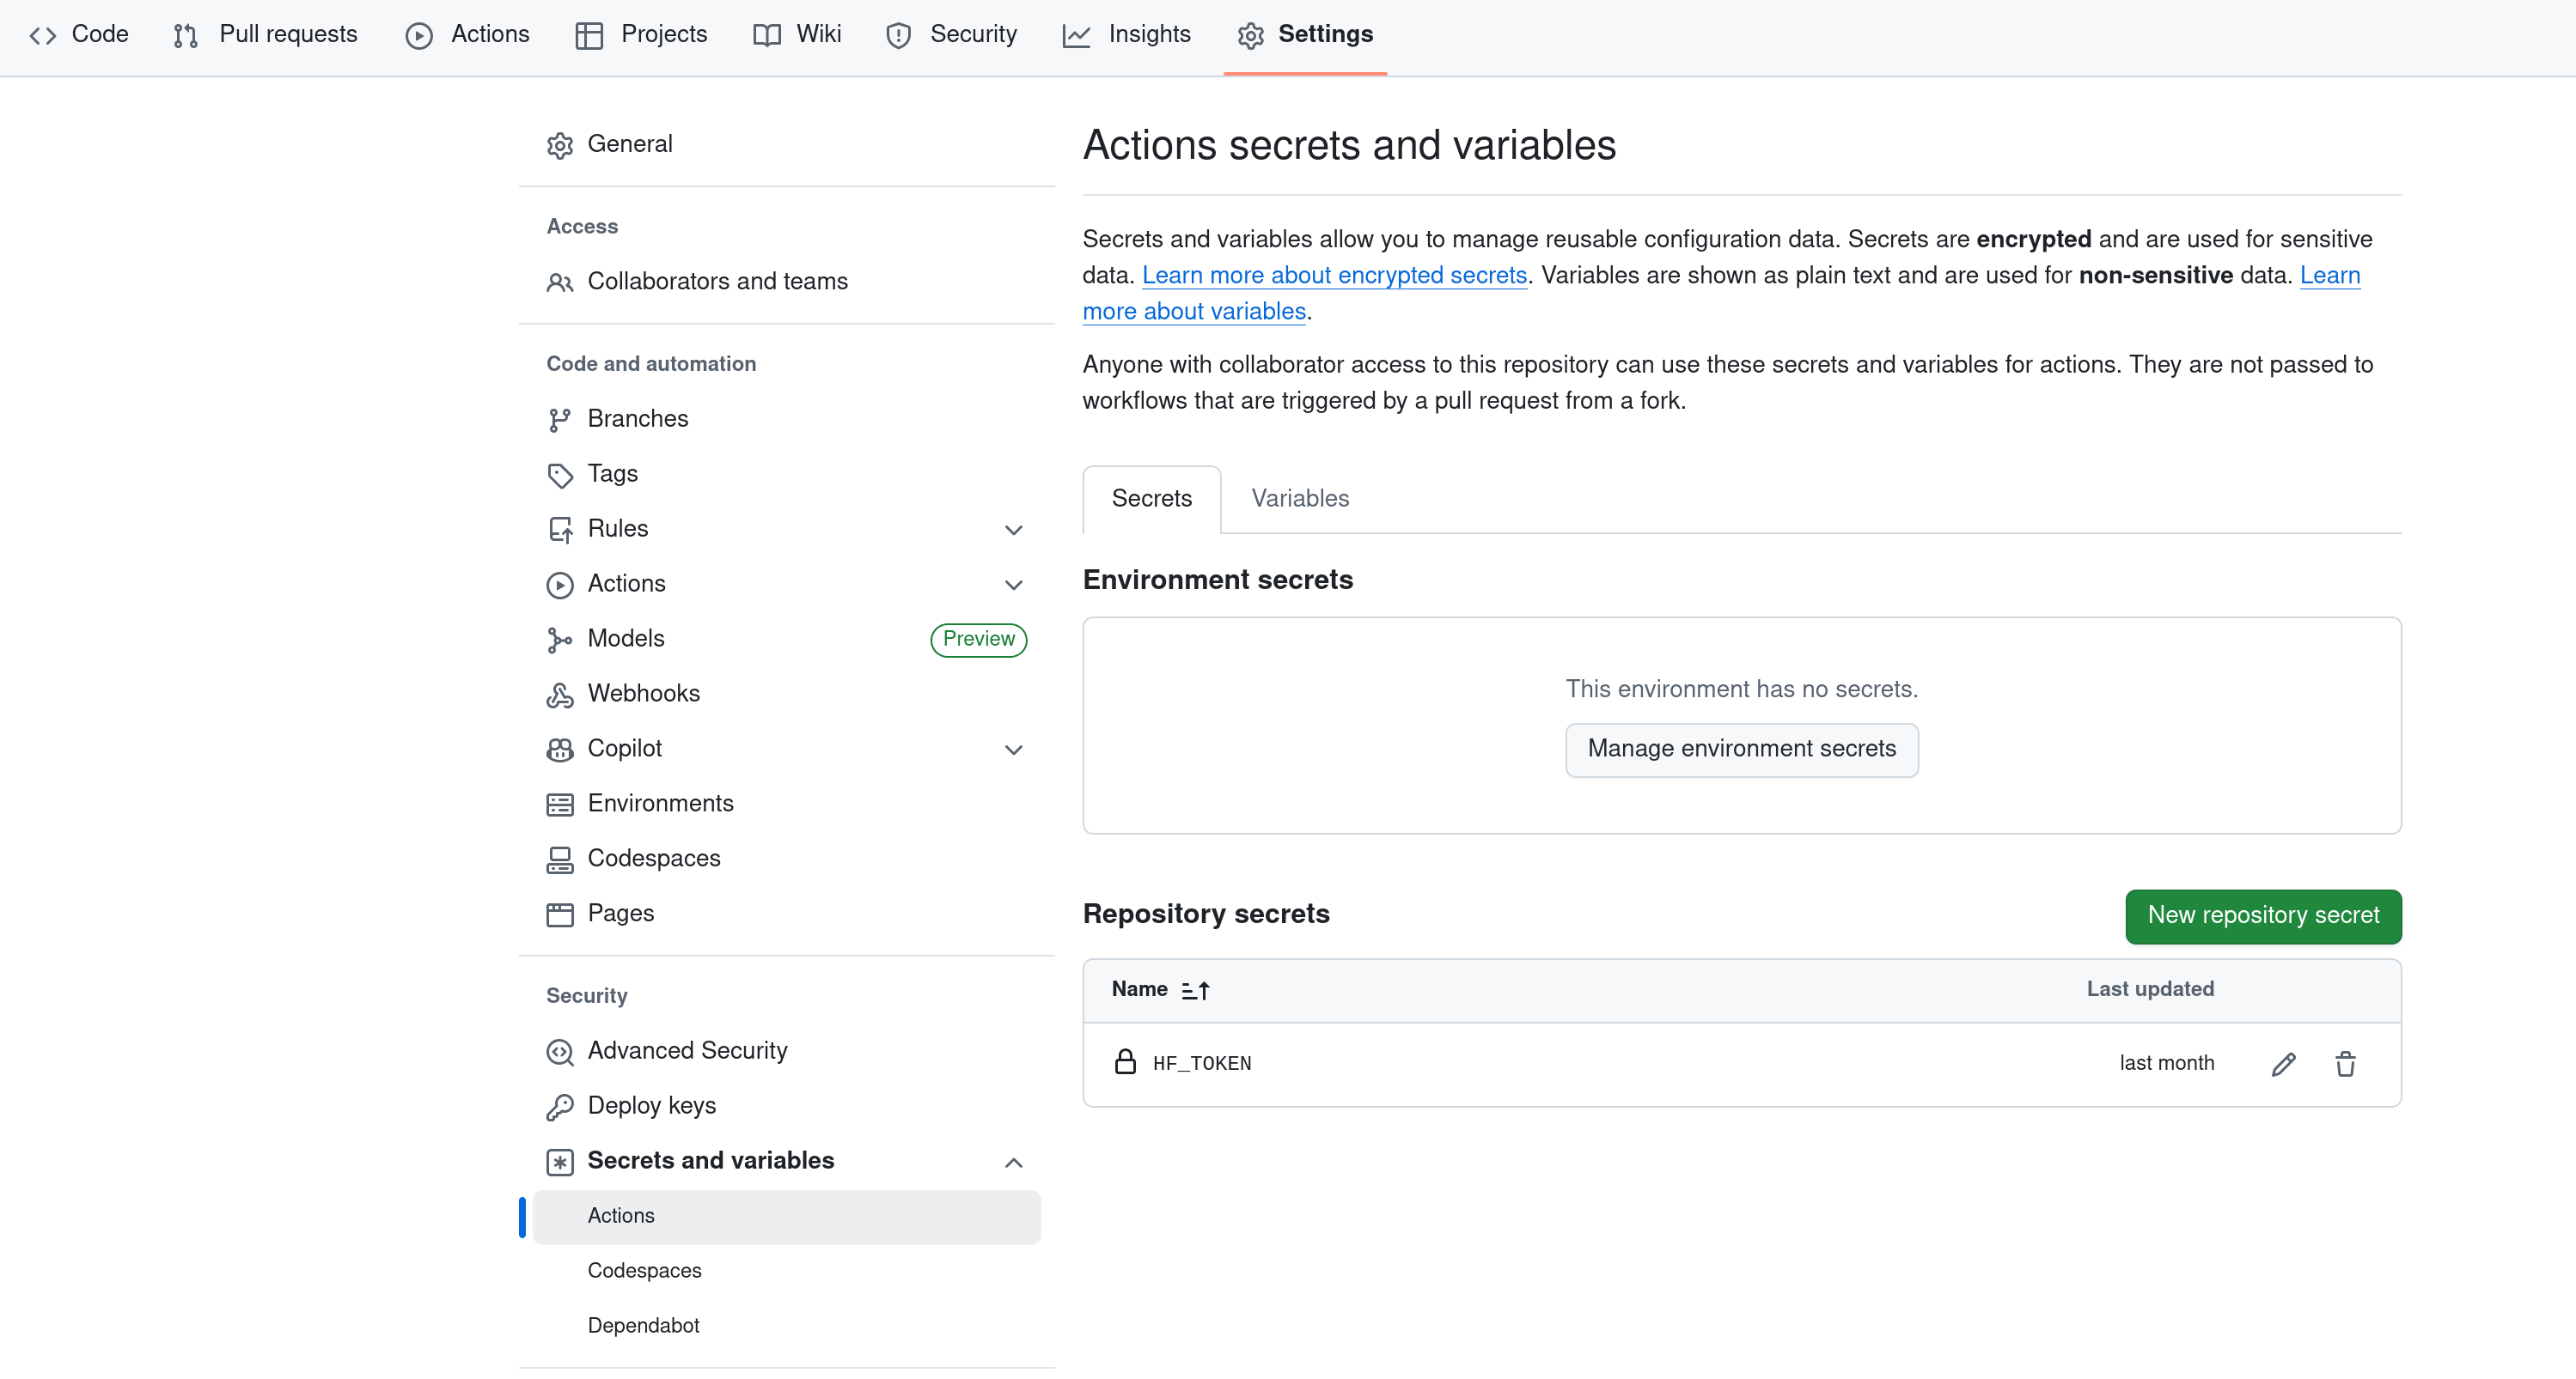Select Dependabot under Secrets and variables
The height and width of the screenshot is (1379, 2576).
click(643, 1325)
